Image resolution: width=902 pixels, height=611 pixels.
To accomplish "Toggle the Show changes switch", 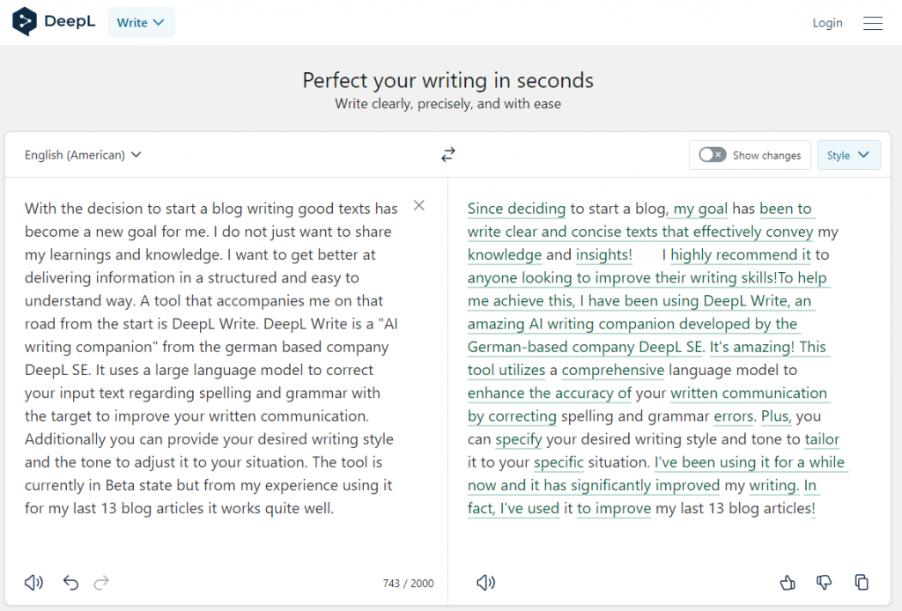I will [712, 155].
